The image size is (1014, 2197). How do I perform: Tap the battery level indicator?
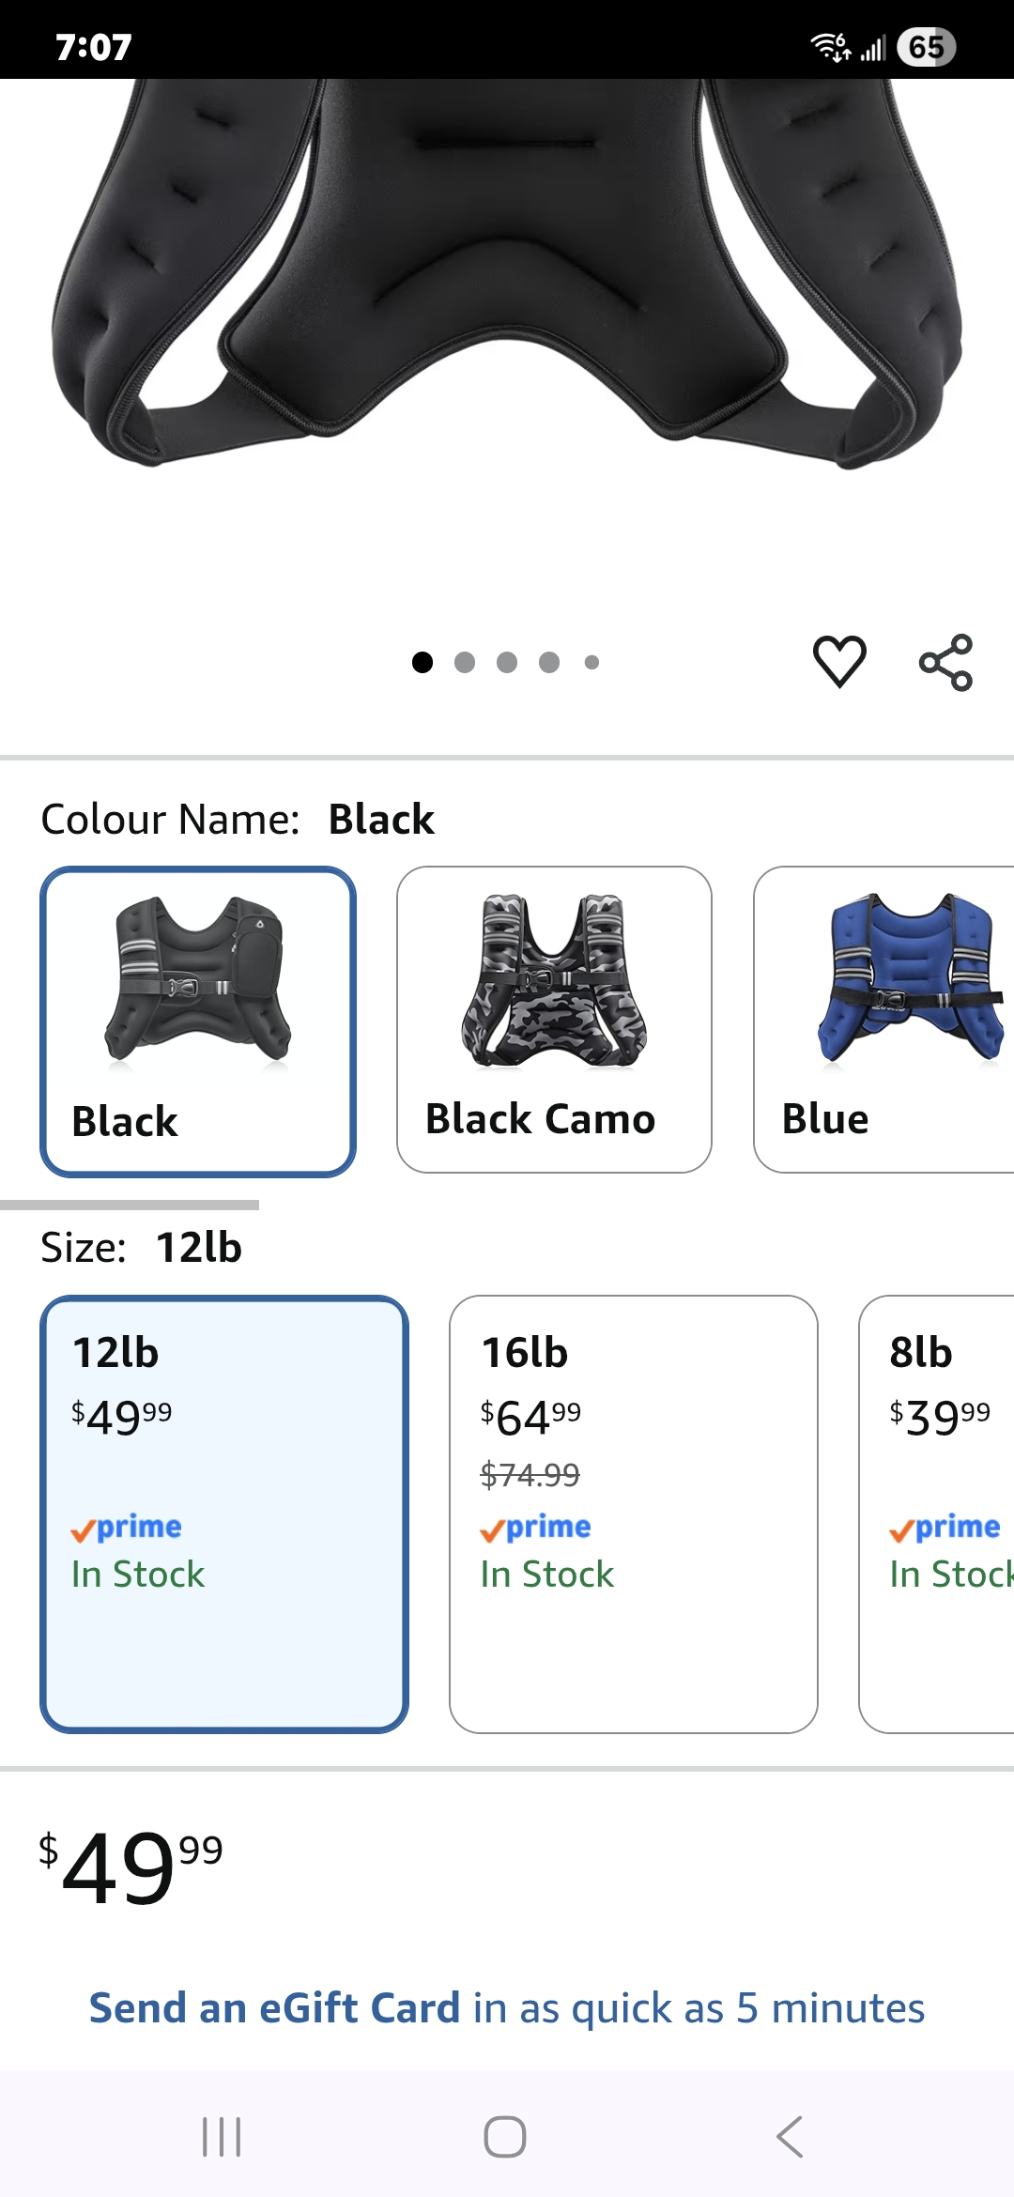pyautogui.click(x=926, y=47)
